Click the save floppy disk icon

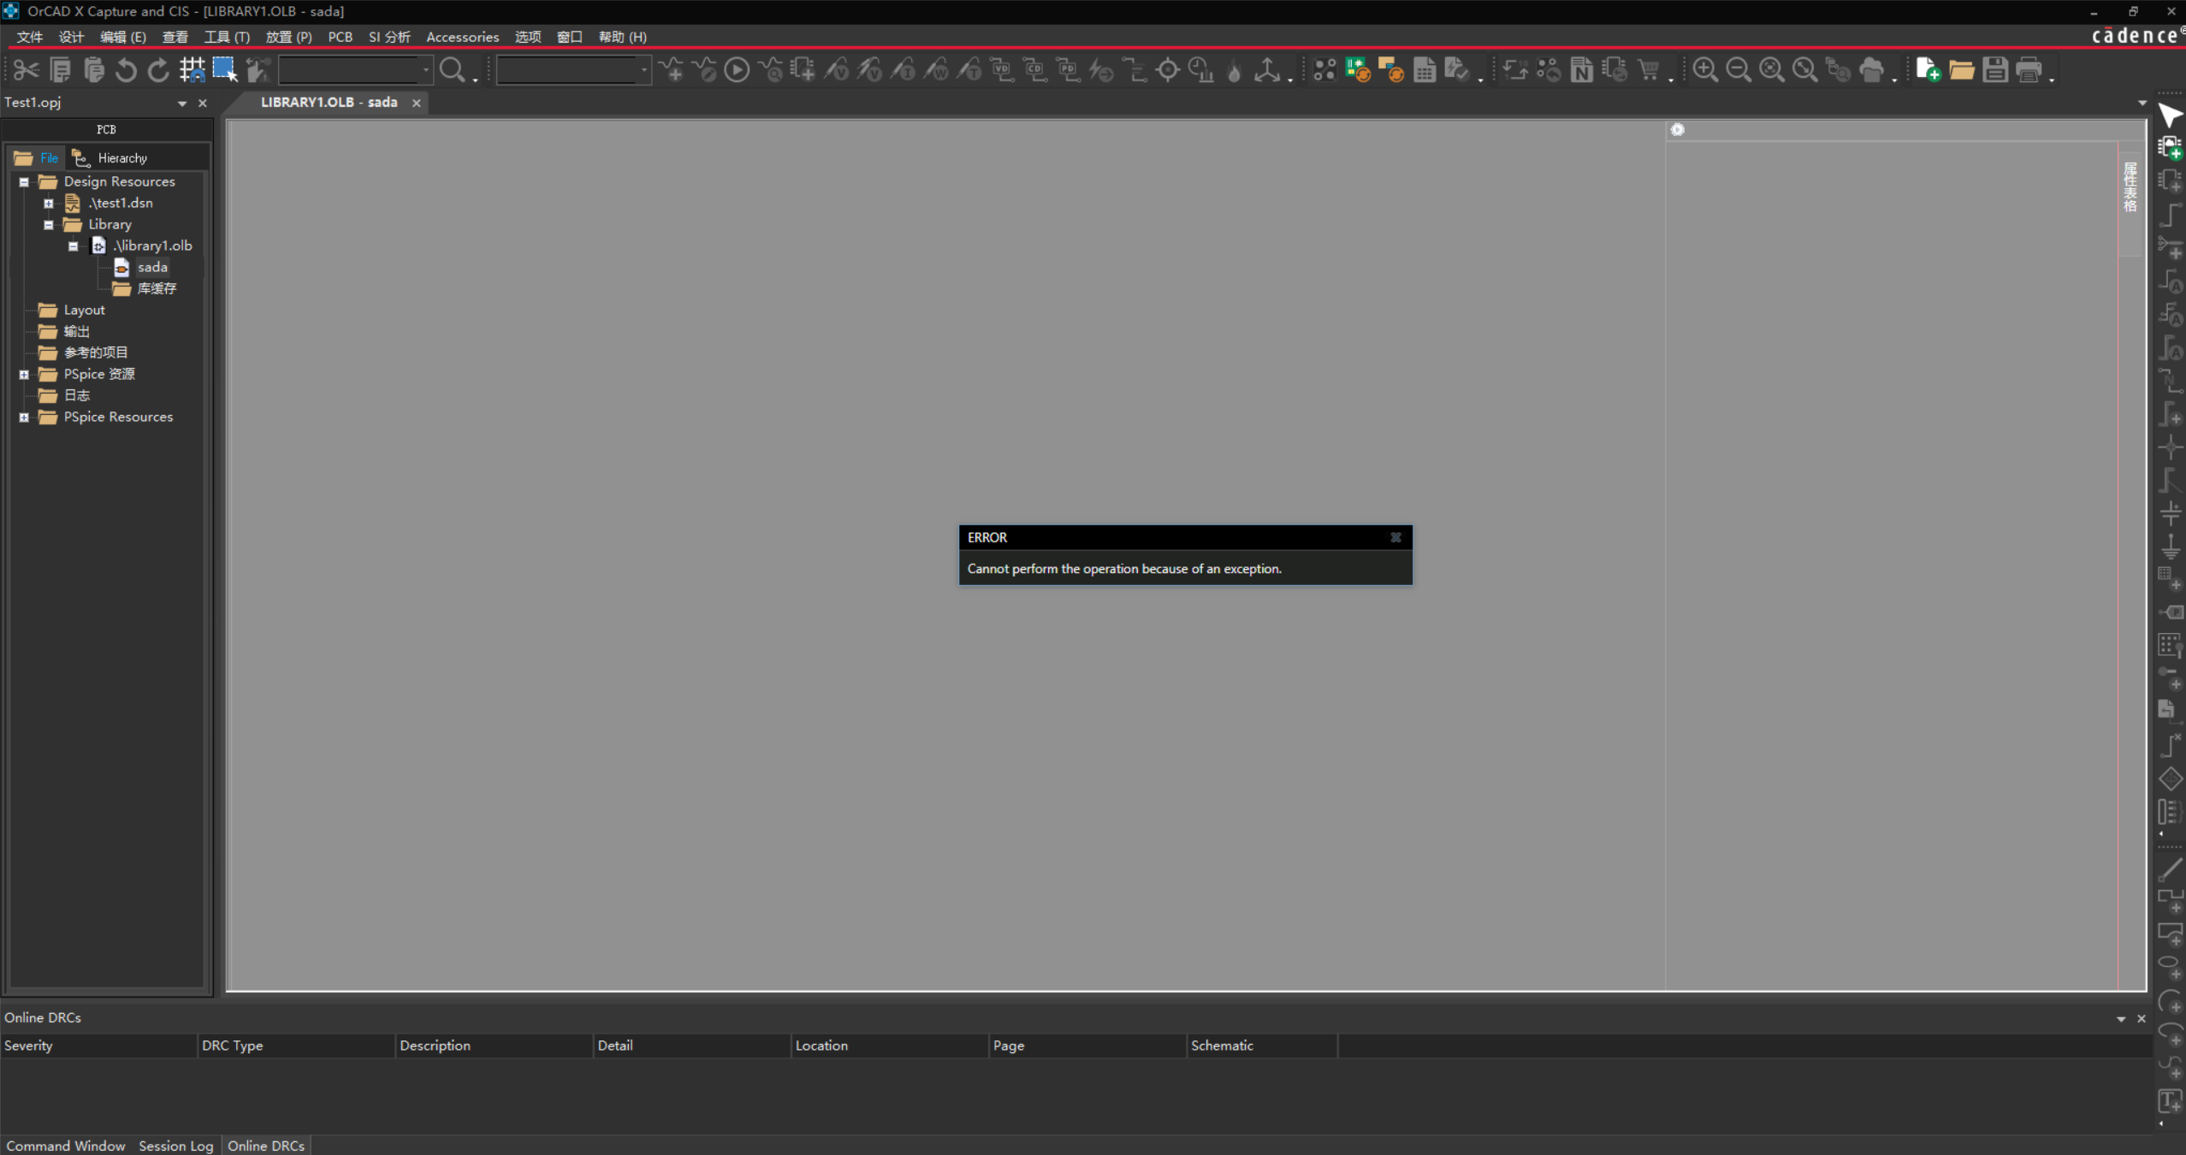1994,70
